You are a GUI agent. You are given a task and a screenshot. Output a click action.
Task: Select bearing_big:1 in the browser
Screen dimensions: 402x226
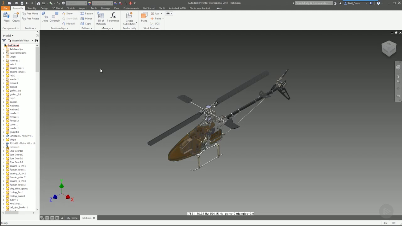(17, 68)
